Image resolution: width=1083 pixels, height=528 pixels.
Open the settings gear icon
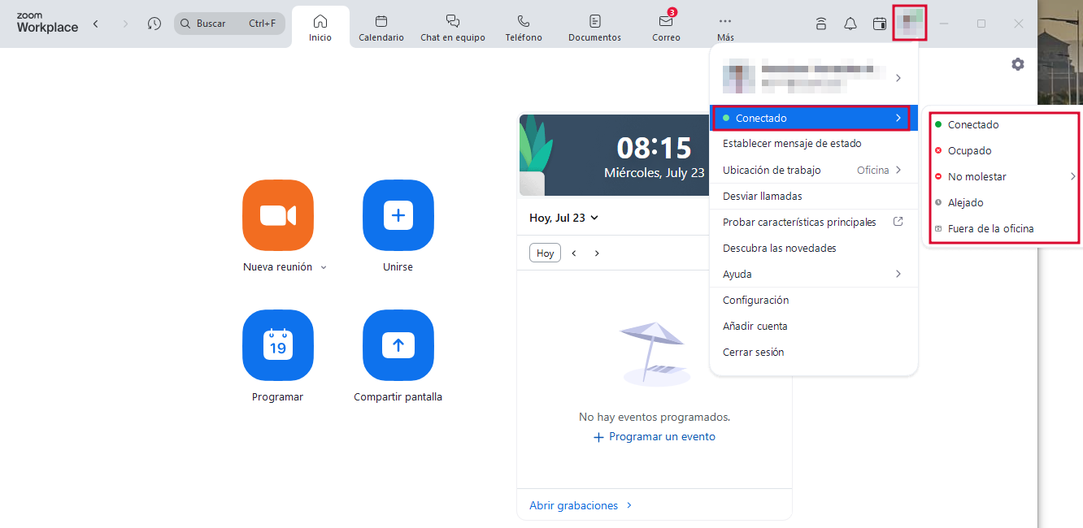[1017, 64]
